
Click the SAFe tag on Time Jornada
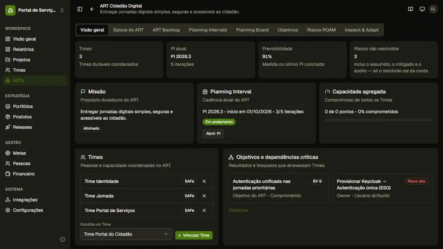[x=189, y=196]
